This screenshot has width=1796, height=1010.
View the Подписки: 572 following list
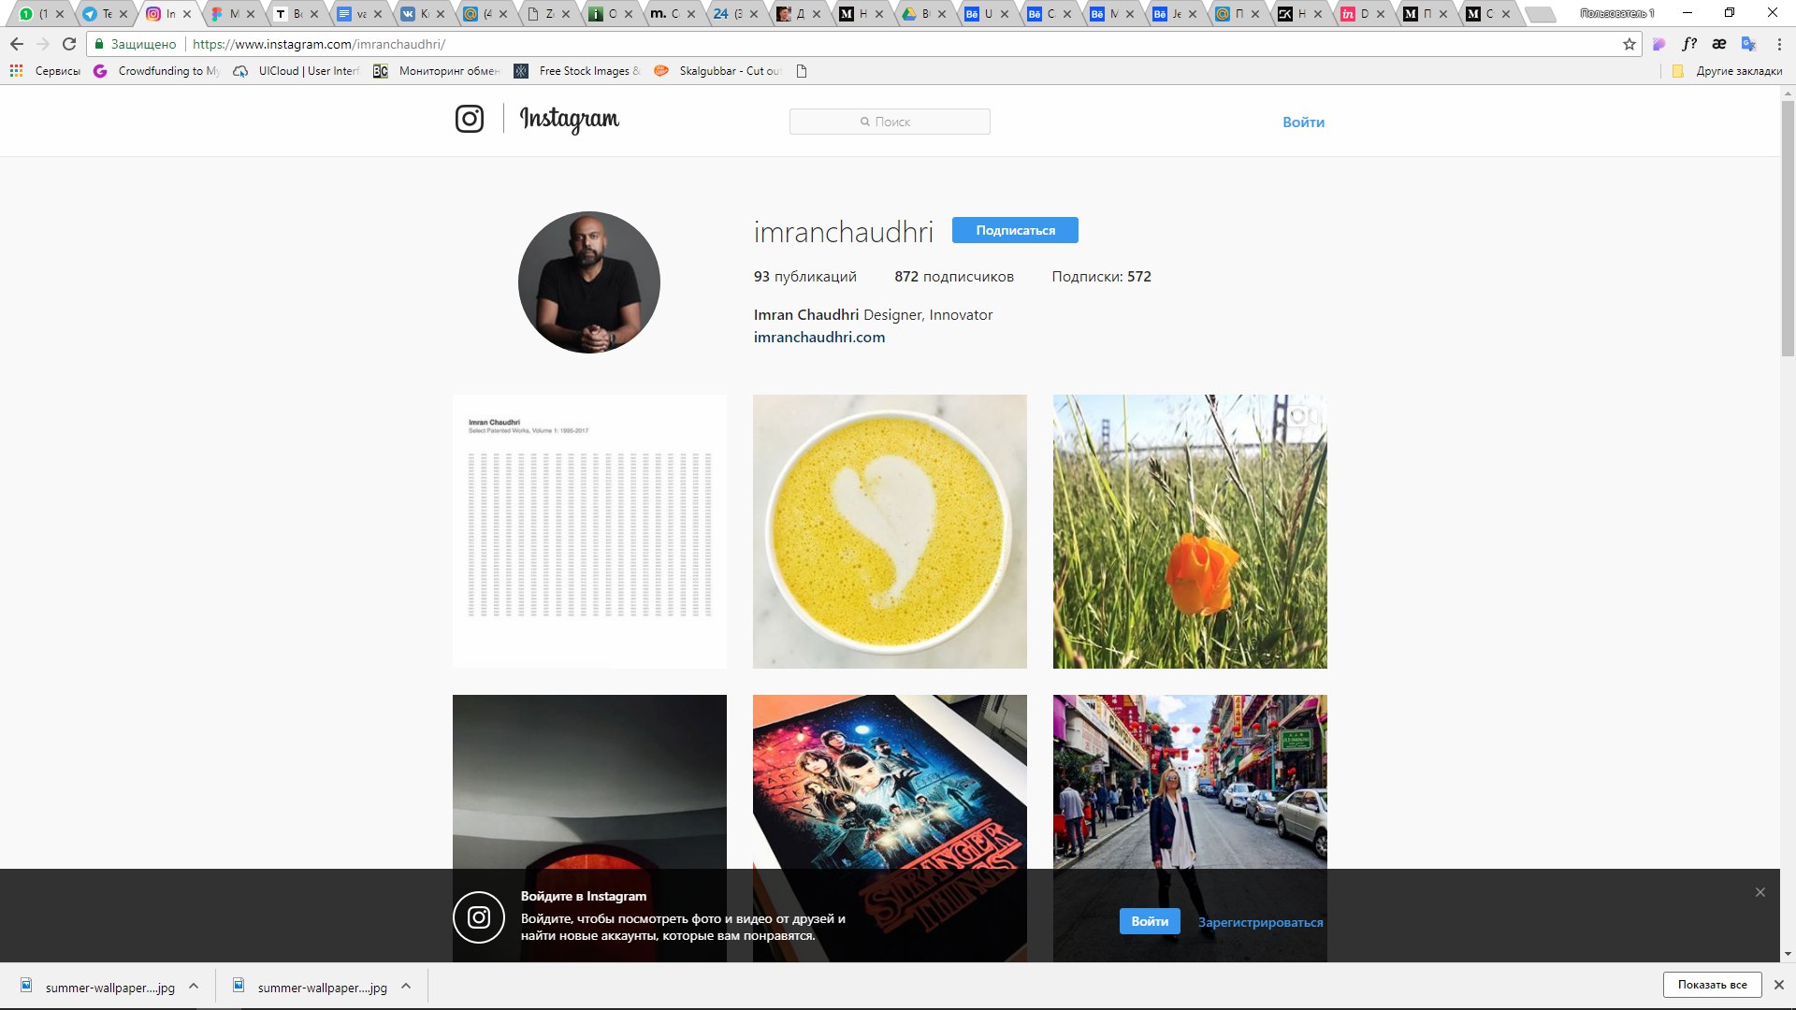pyautogui.click(x=1101, y=277)
